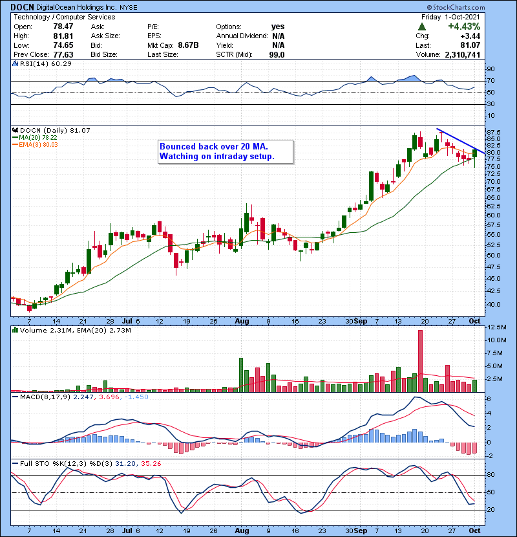Click the green up-triangle change icon
This screenshot has height=537, width=517.
pos(422,27)
